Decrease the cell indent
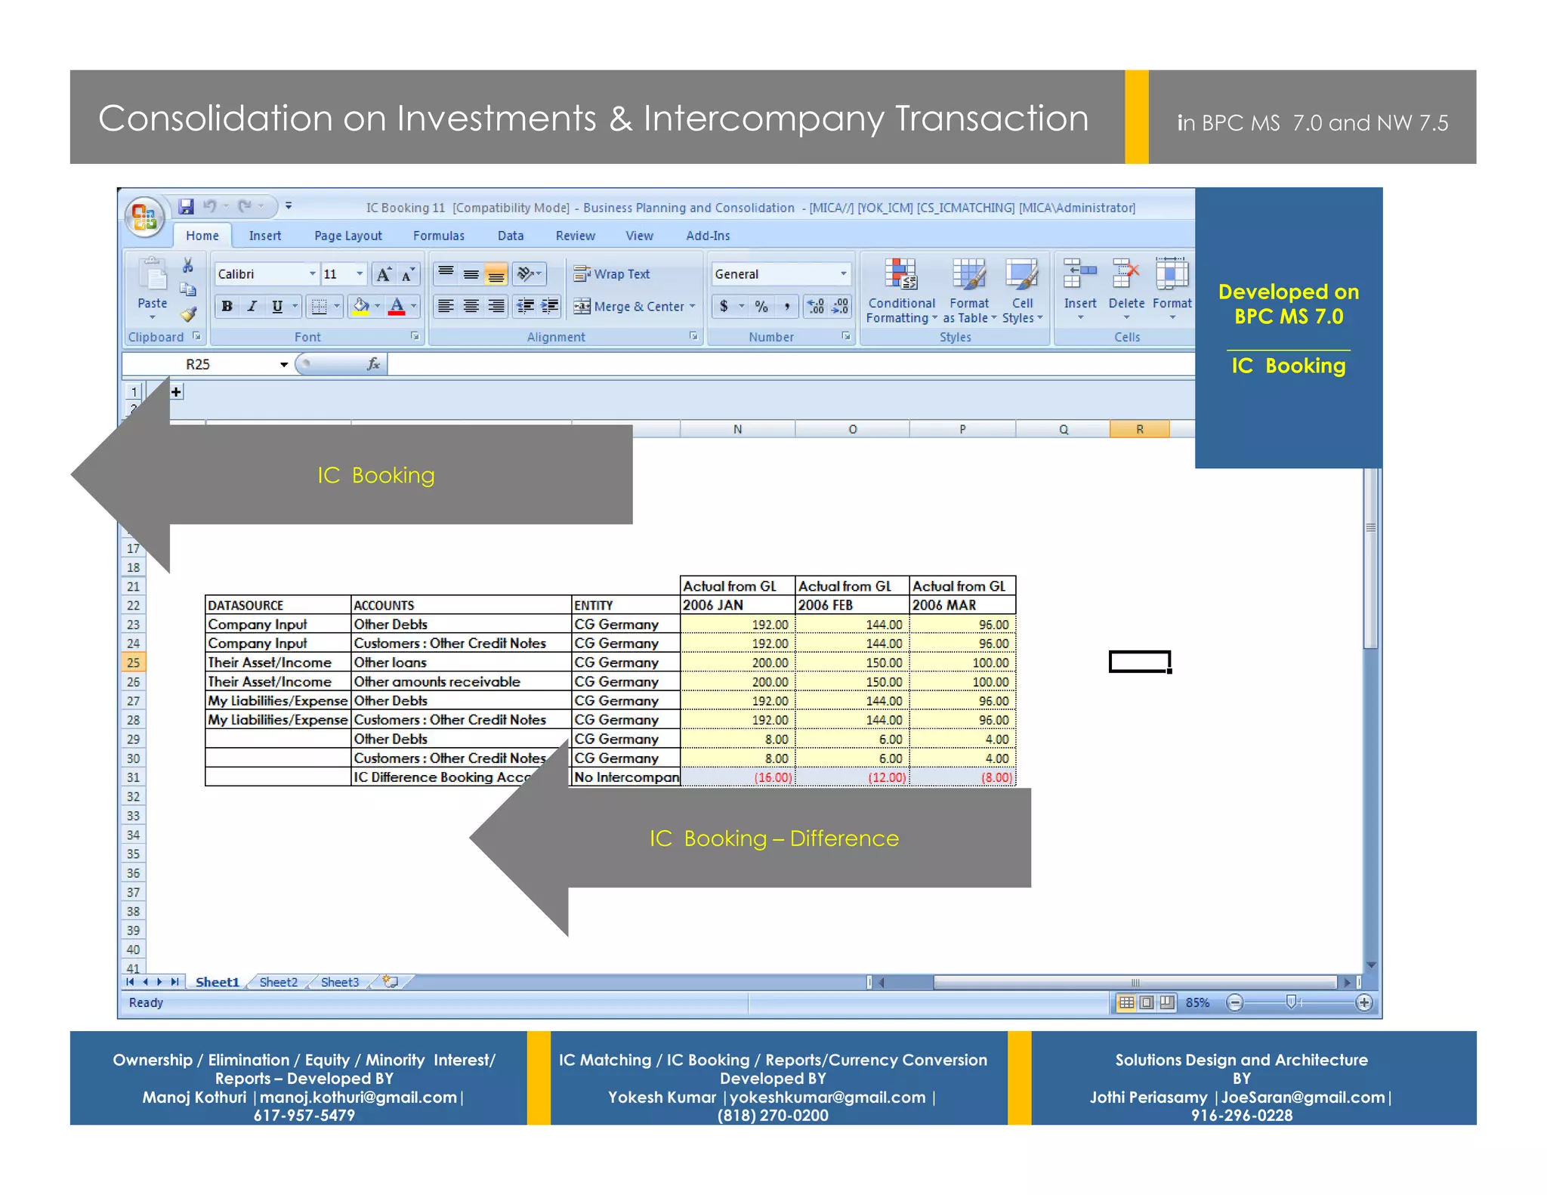Viewport: 1547px width, 1195px height. click(x=525, y=306)
